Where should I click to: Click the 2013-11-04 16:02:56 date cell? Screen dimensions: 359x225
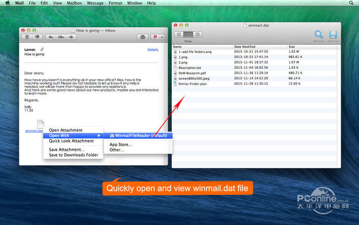pos(251,68)
